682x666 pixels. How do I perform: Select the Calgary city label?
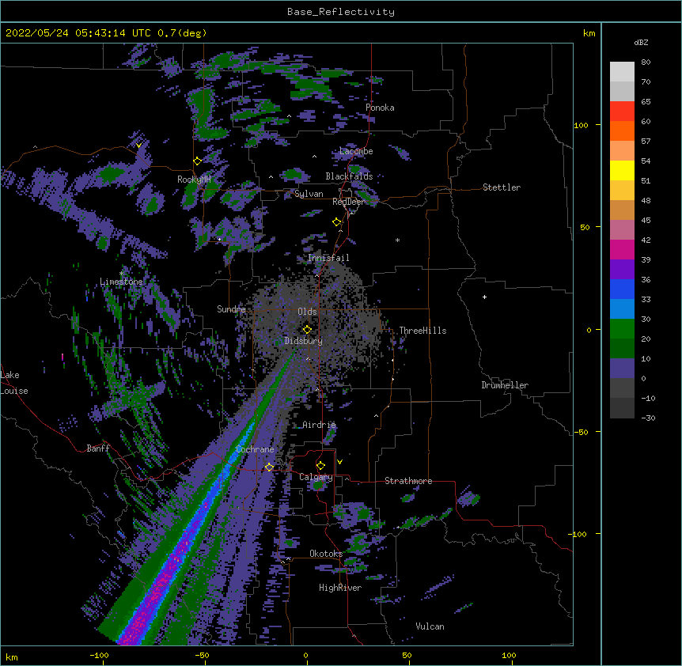pyautogui.click(x=316, y=477)
